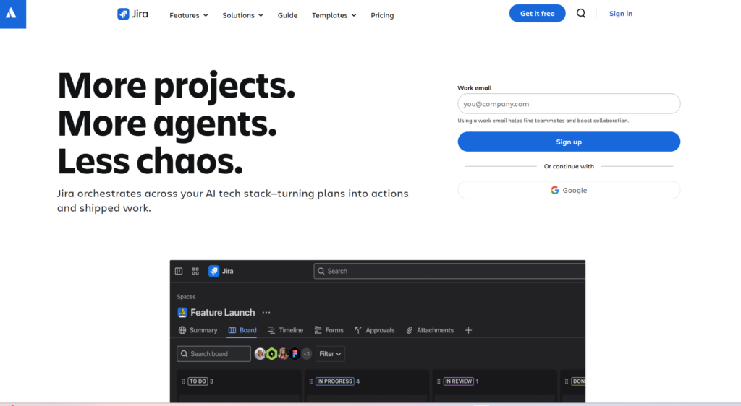Click the green hexagon avatar
The image size is (741, 406).
coord(272,354)
